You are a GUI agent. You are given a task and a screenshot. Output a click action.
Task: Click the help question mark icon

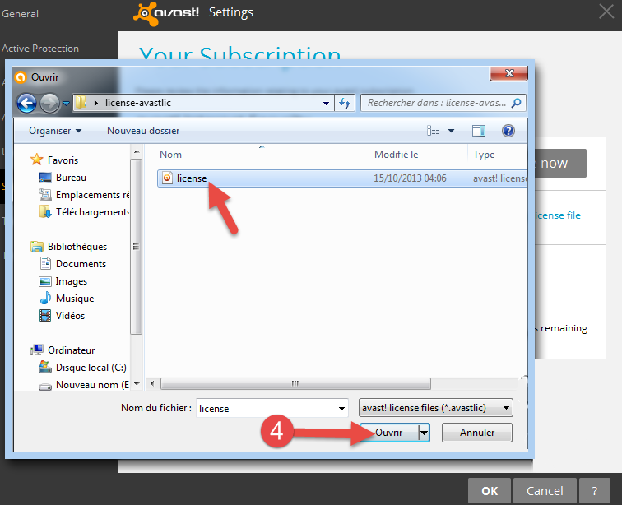click(508, 131)
